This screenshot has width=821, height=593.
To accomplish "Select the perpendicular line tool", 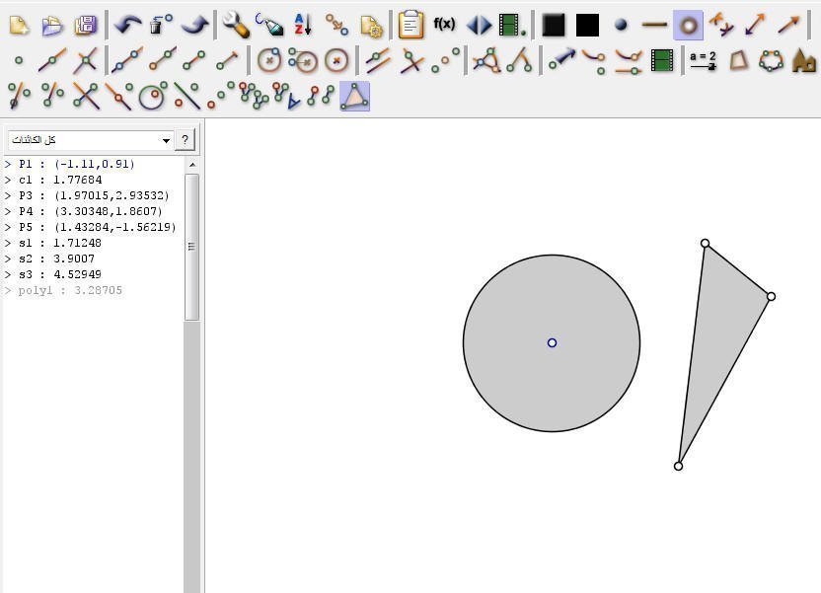I will [411, 61].
